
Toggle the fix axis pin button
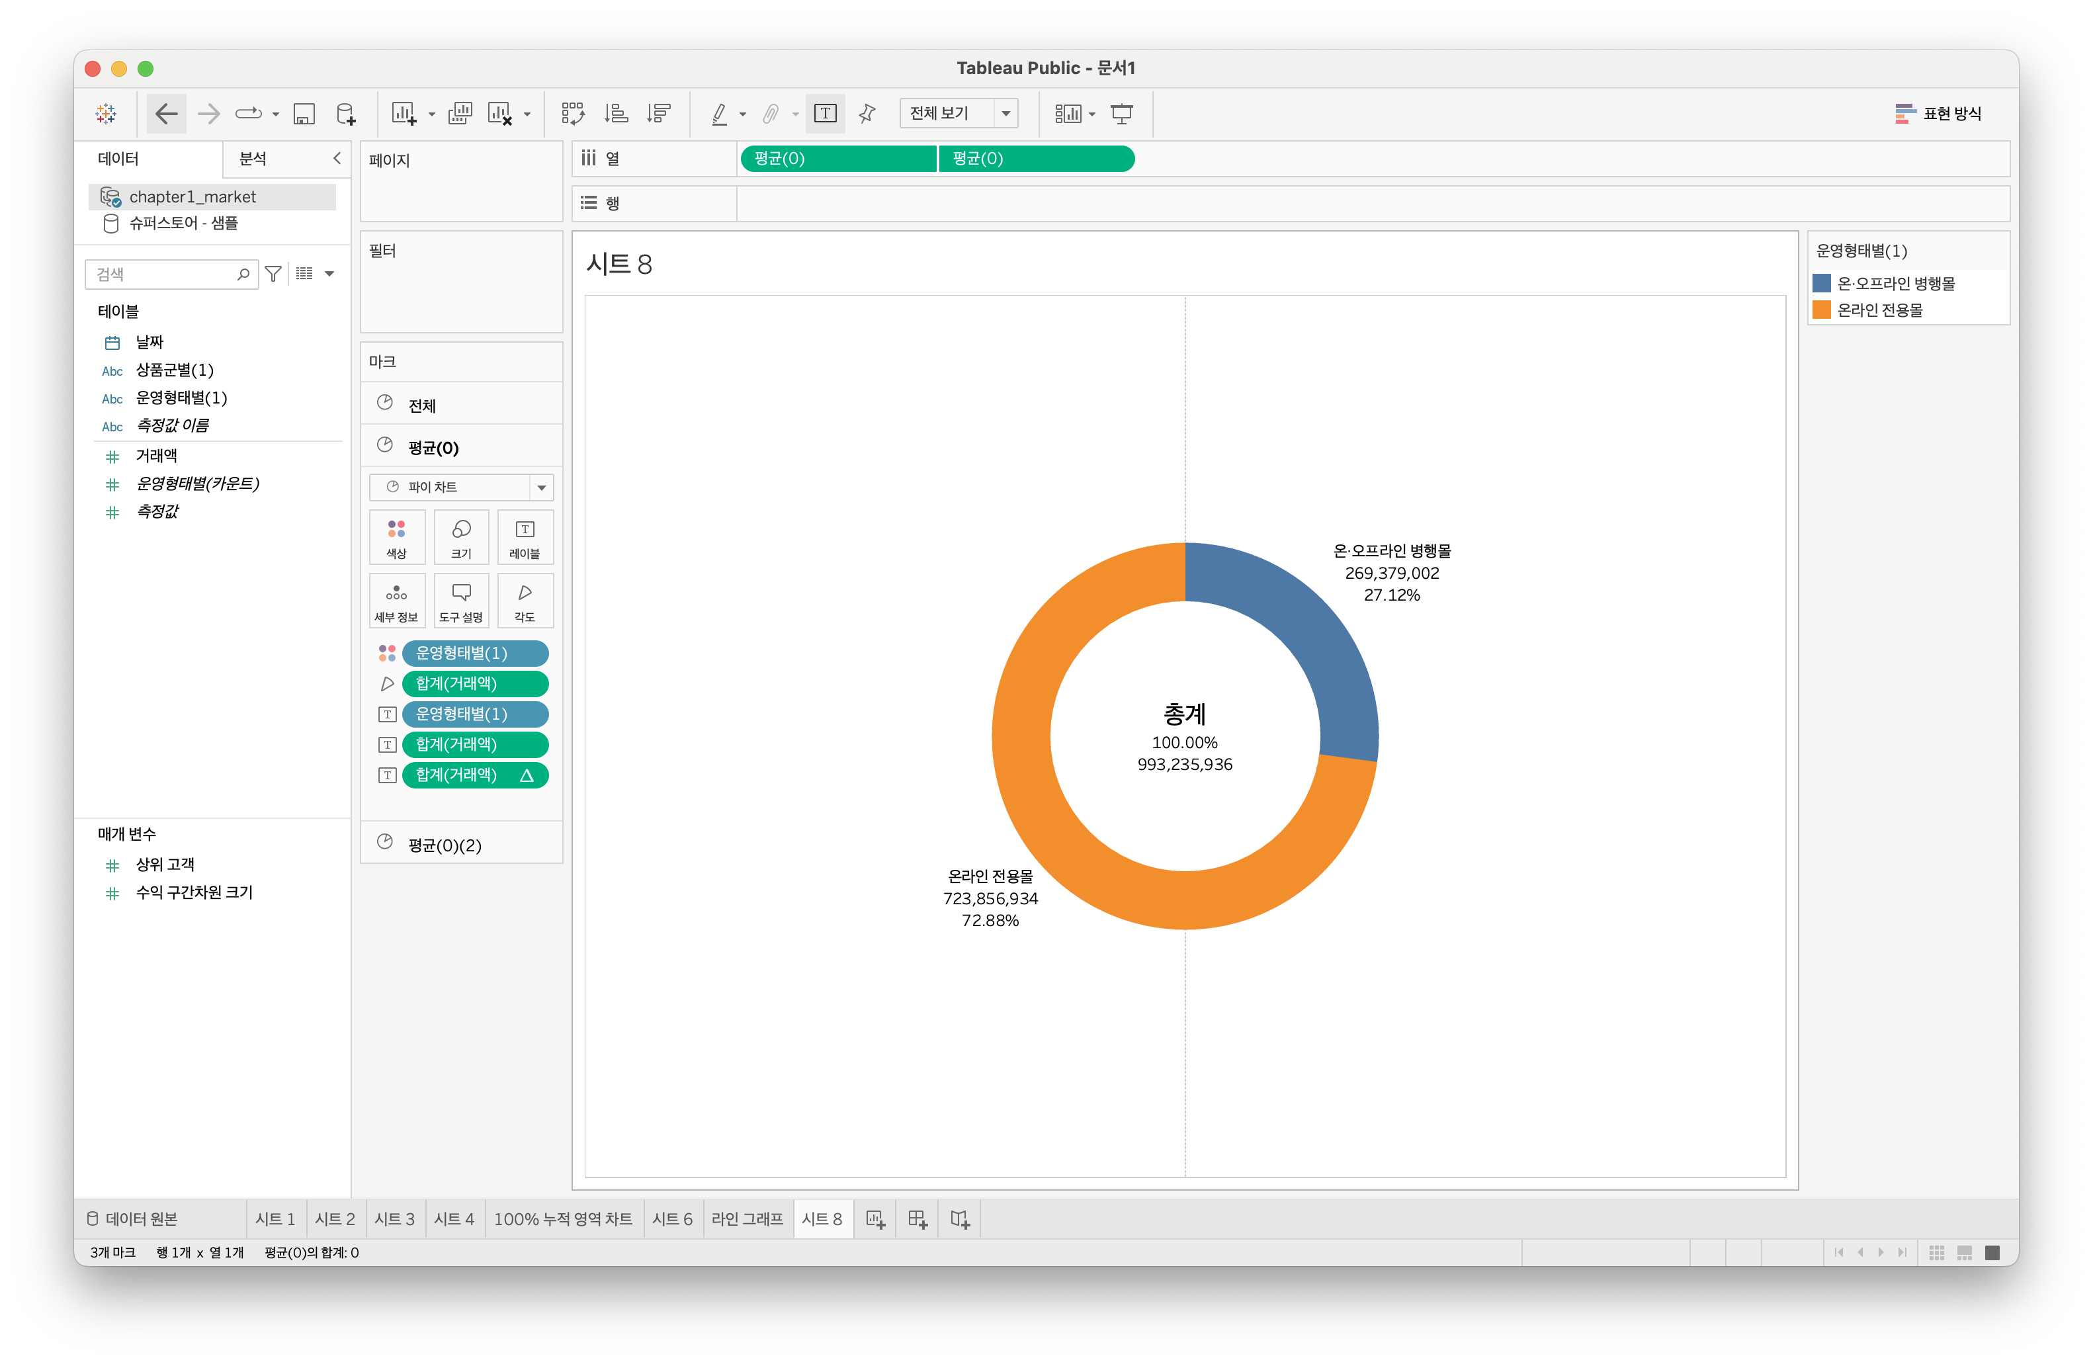pyautogui.click(x=867, y=114)
